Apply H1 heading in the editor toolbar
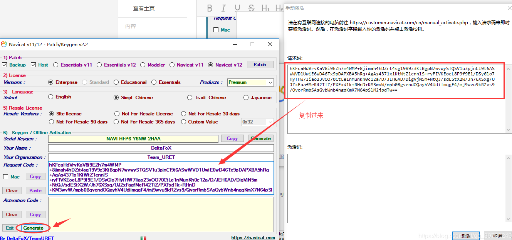This screenshot has width=512, height=240. 265,8
